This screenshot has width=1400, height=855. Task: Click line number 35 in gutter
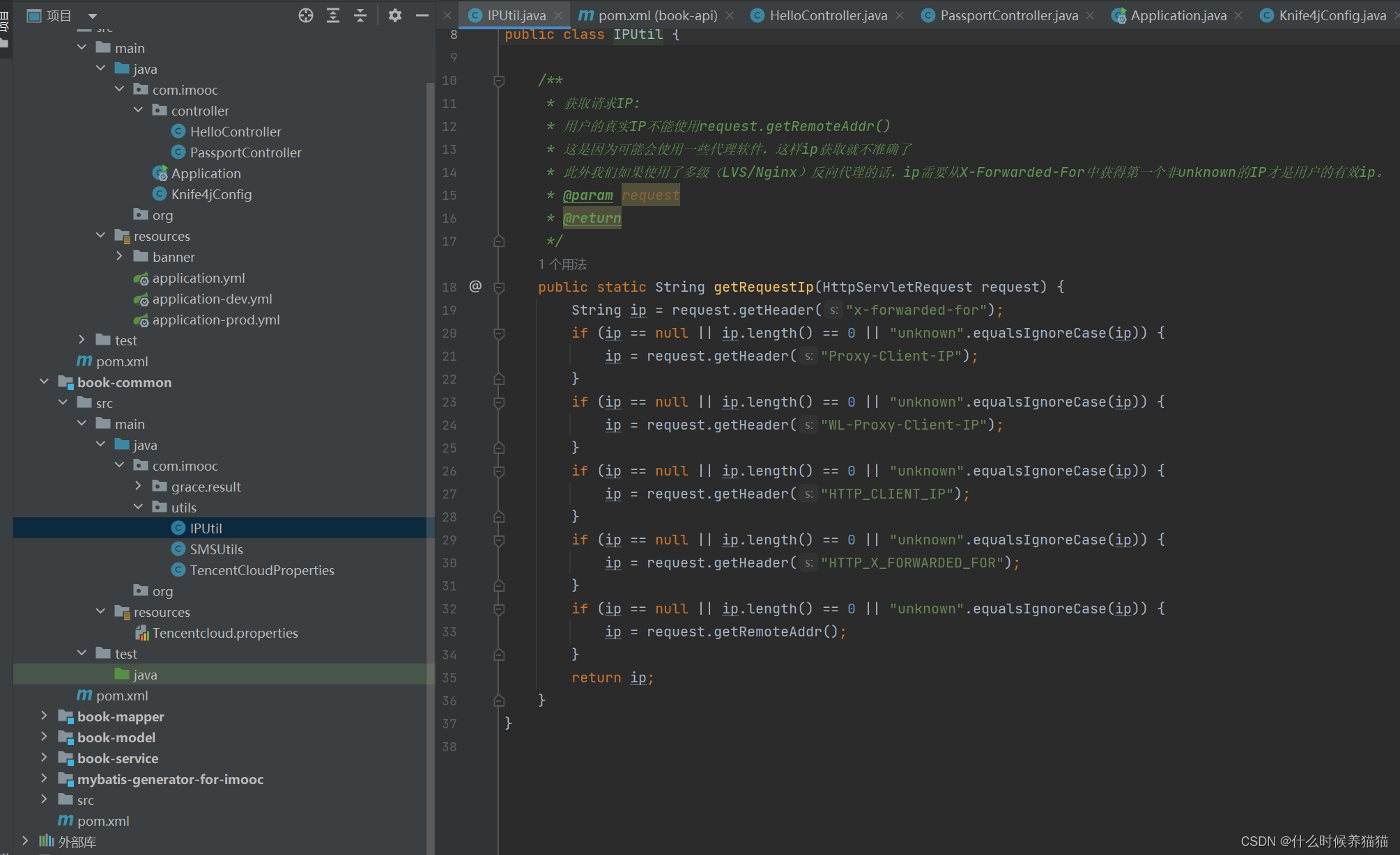[x=449, y=678]
